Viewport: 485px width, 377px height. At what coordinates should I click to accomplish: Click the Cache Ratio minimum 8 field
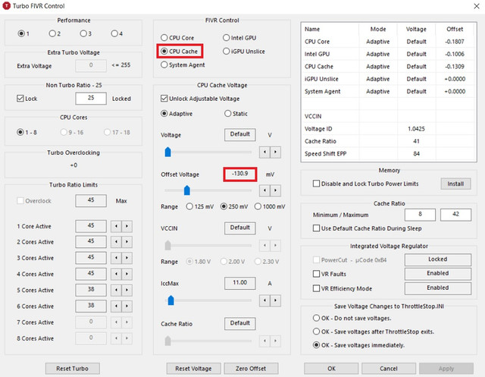tap(420, 215)
